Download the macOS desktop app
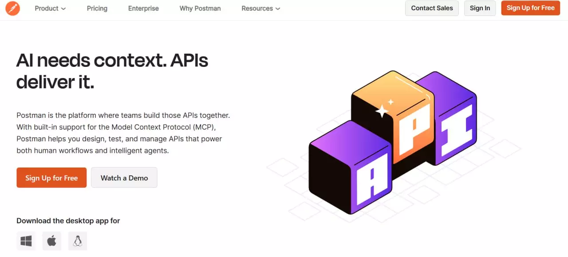Screen dimensions: 568x257 [x=52, y=241]
